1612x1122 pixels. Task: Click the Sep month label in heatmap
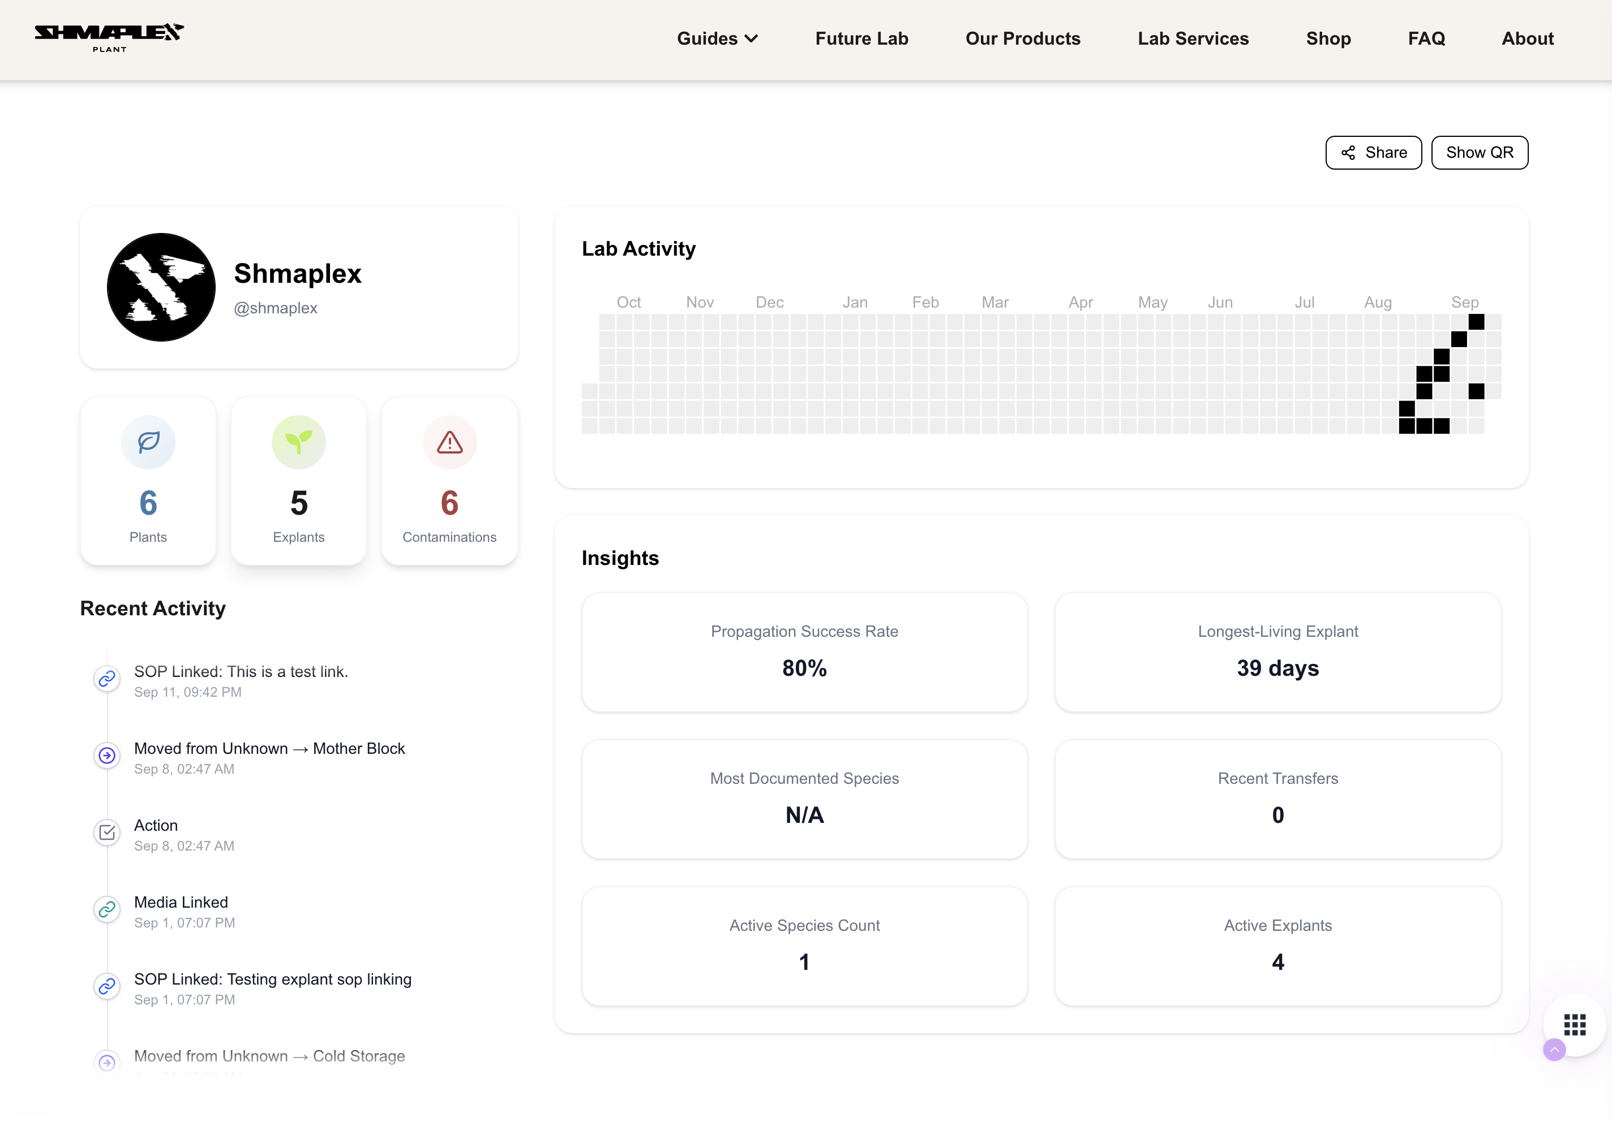click(x=1465, y=303)
